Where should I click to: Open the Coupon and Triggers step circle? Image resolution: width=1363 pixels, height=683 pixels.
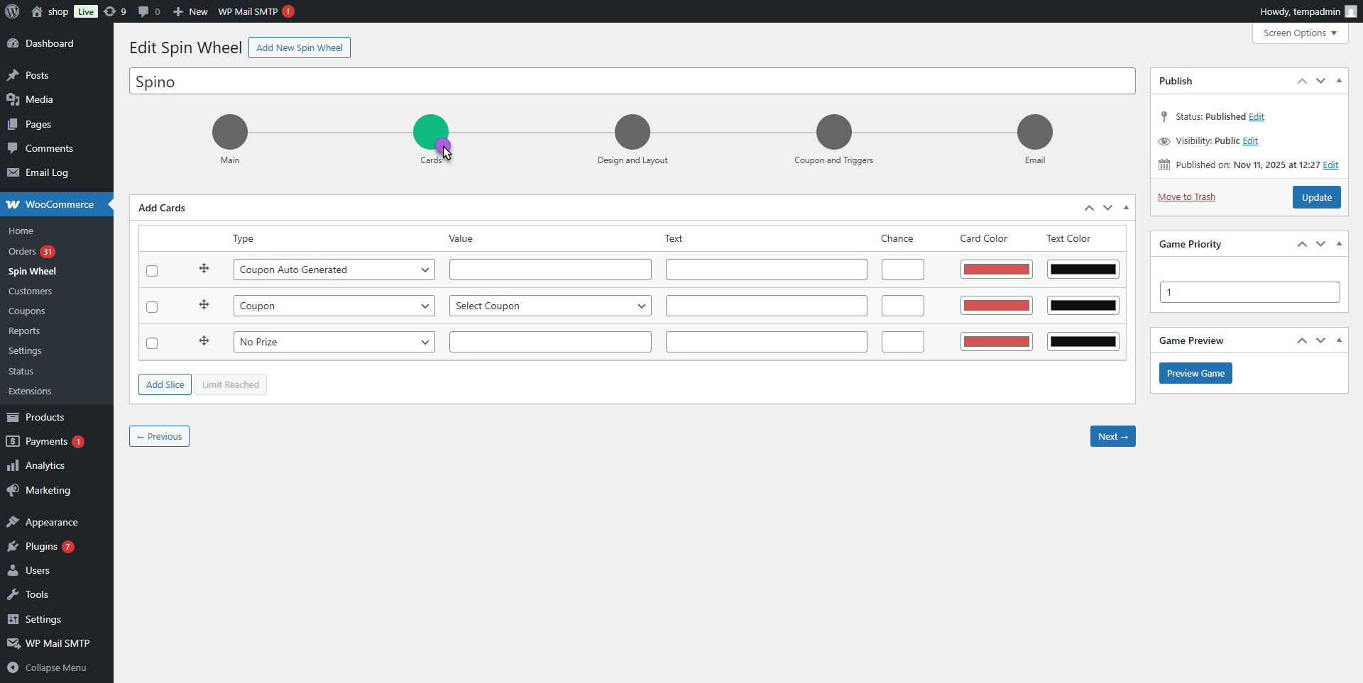(x=833, y=132)
